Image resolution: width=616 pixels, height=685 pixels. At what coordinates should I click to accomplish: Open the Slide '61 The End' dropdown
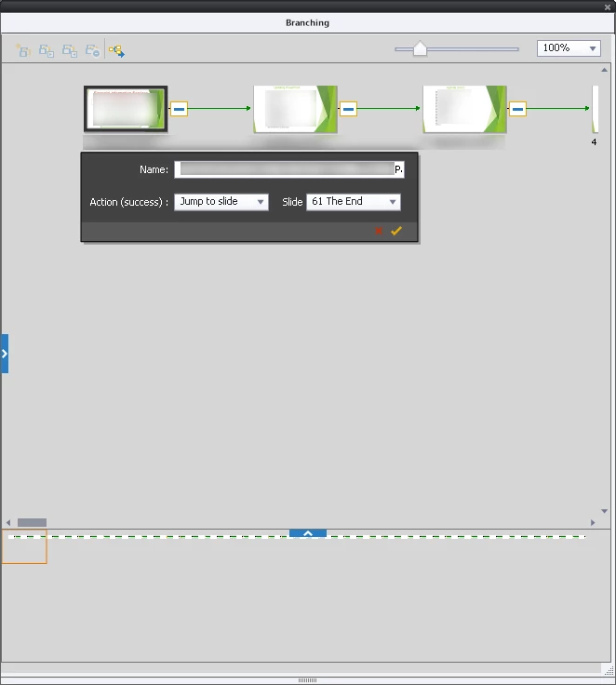click(354, 202)
